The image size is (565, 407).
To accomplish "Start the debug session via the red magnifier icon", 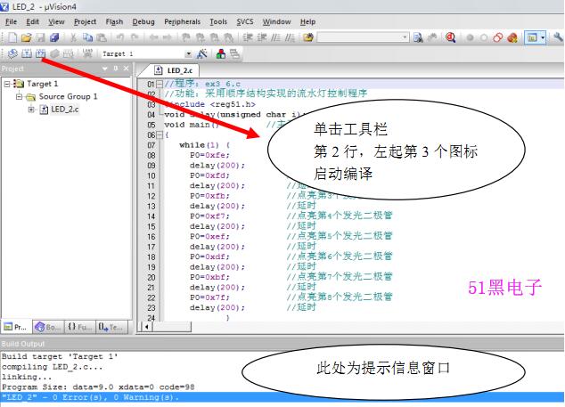I will pos(450,37).
